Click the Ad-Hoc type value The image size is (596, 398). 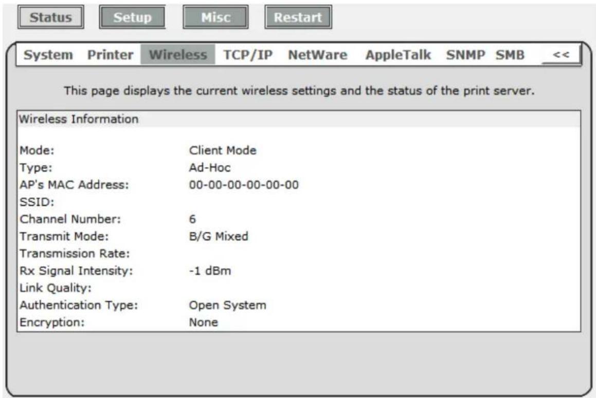click(209, 167)
